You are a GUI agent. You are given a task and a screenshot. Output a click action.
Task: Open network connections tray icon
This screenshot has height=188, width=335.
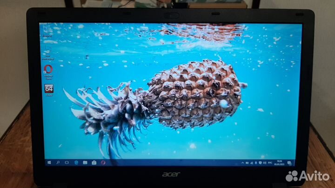click(x=252, y=163)
